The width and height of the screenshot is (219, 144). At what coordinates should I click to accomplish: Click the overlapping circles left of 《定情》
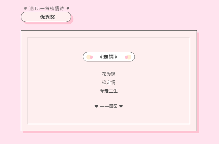coord(90,57)
